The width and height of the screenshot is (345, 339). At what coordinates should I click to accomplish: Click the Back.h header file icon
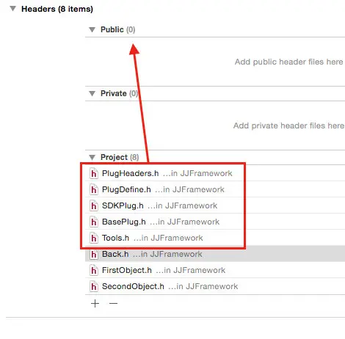coord(94,255)
